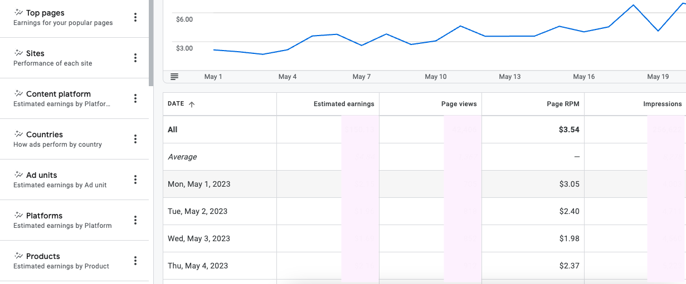Click the $1.98 Page RPM cell
The image size is (686, 284).
pos(570,238)
